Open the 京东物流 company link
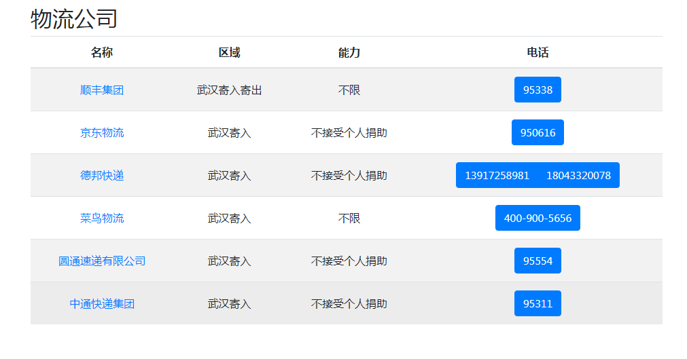687x359 pixels. [x=102, y=132]
